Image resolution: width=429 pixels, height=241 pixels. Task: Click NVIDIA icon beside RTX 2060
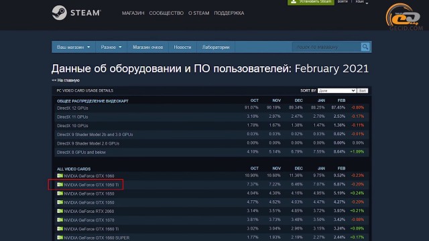[x=60, y=211]
